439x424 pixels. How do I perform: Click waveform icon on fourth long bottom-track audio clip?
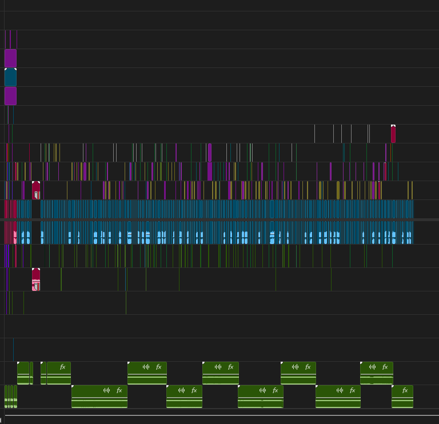[340, 390]
